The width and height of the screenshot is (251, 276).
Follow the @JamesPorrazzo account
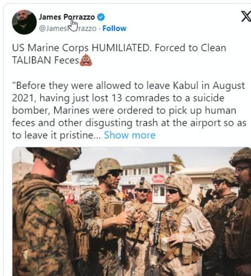114,28
